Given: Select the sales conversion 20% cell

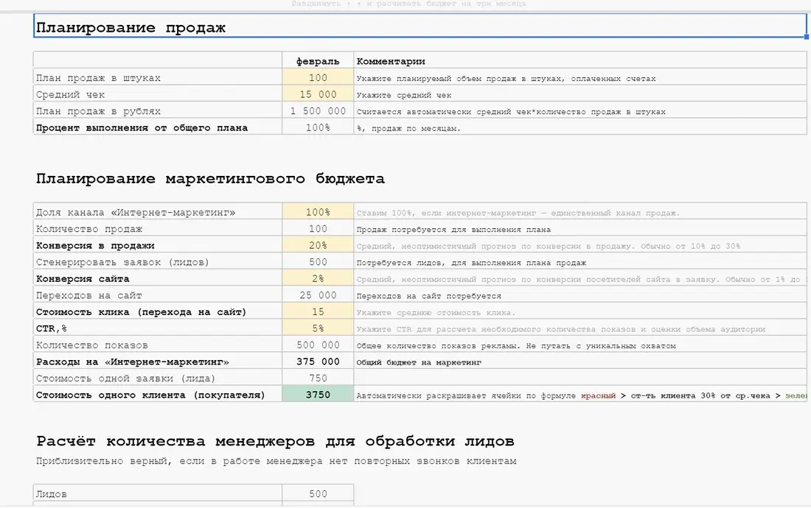Looking at the screenshot, I should 318,244.
